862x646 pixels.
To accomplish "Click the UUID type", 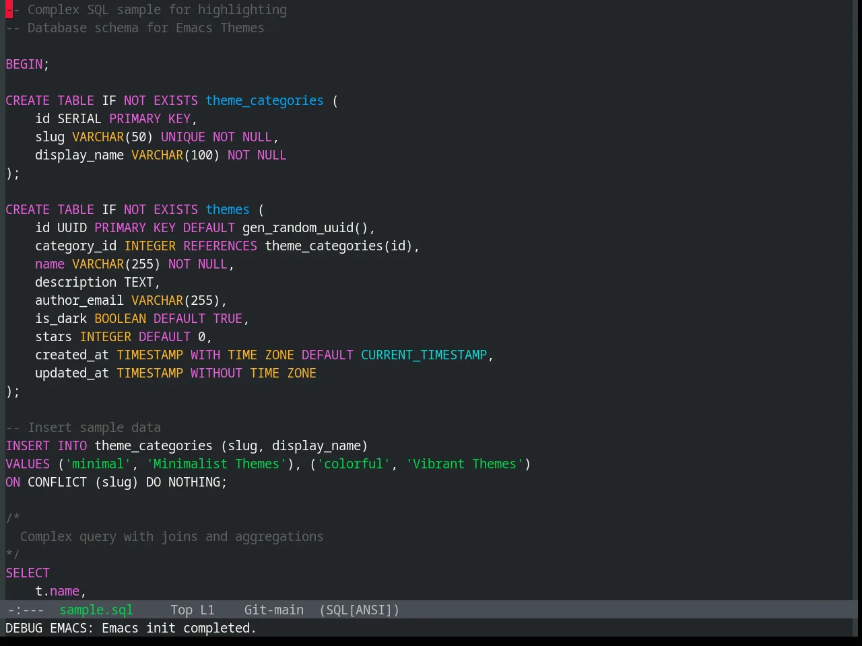I will [x=72, y=228].
